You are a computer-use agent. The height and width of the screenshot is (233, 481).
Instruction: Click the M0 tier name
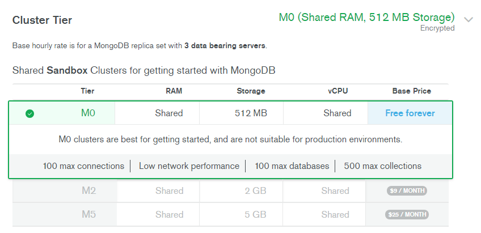click(88, 113)
